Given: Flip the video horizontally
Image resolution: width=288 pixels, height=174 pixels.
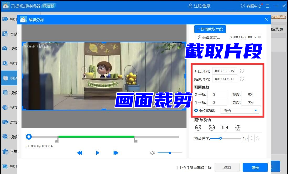Looking at the screenshot, I should coord(225,127).
